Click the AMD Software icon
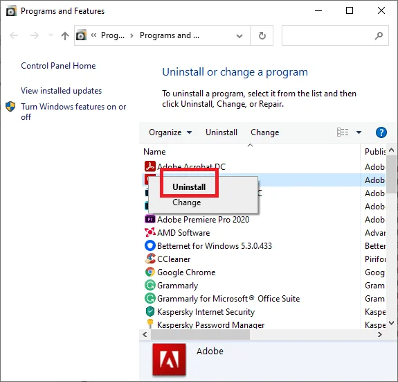 point(150,232)
